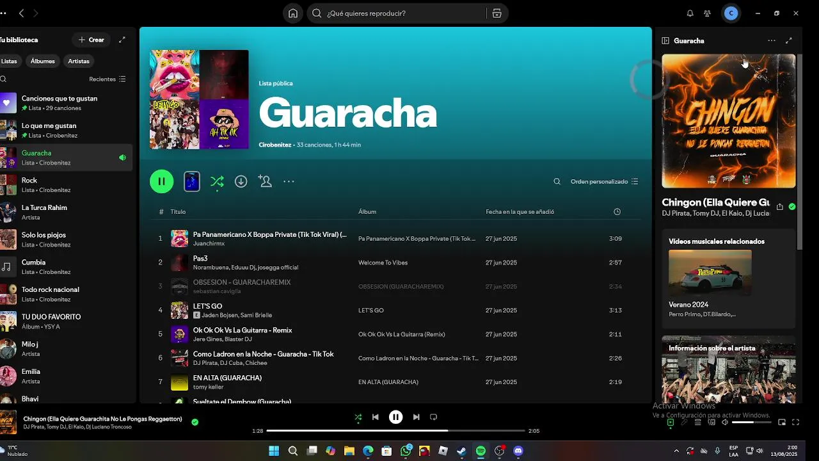819x461 pixels.
Task: Open Canciones que te gustan list
Action: coord(67,103)
